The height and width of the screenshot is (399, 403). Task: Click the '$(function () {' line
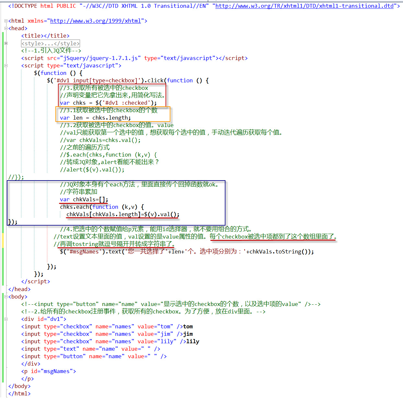(x=58, y=73)
